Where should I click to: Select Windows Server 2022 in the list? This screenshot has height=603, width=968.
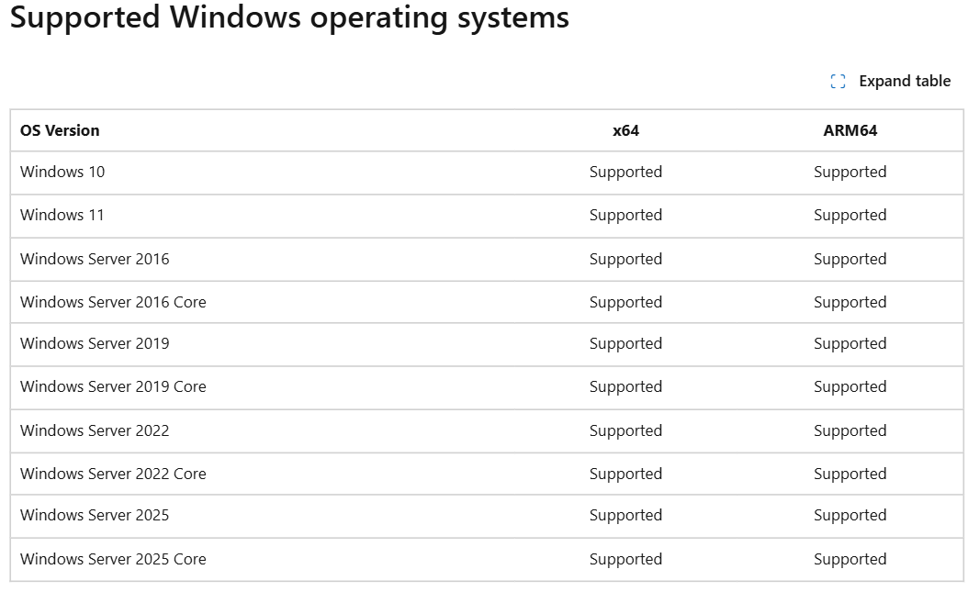(x=96, y=430)
